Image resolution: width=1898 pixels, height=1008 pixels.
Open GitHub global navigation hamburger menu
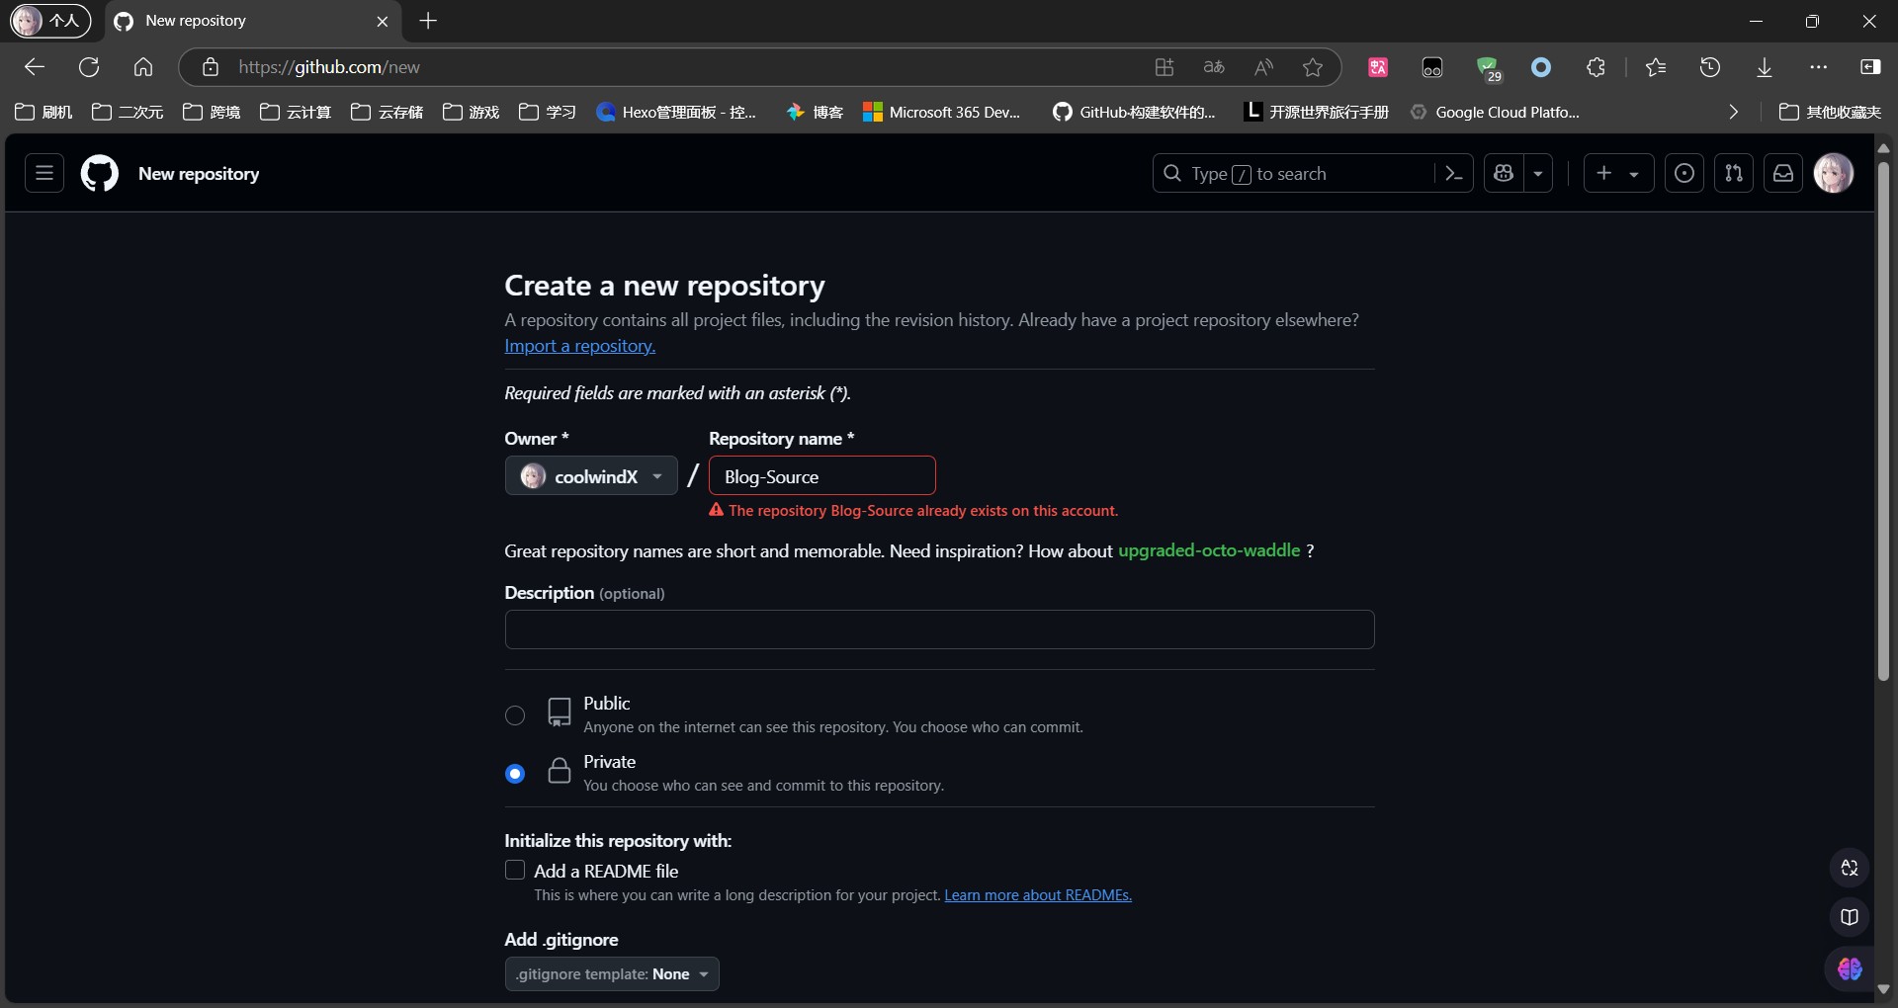tap(44, 173)
